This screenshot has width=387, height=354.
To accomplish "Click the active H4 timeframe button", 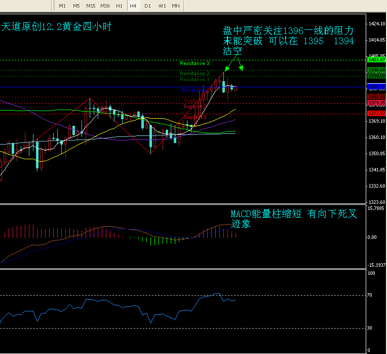I will [x=133, y=6].
